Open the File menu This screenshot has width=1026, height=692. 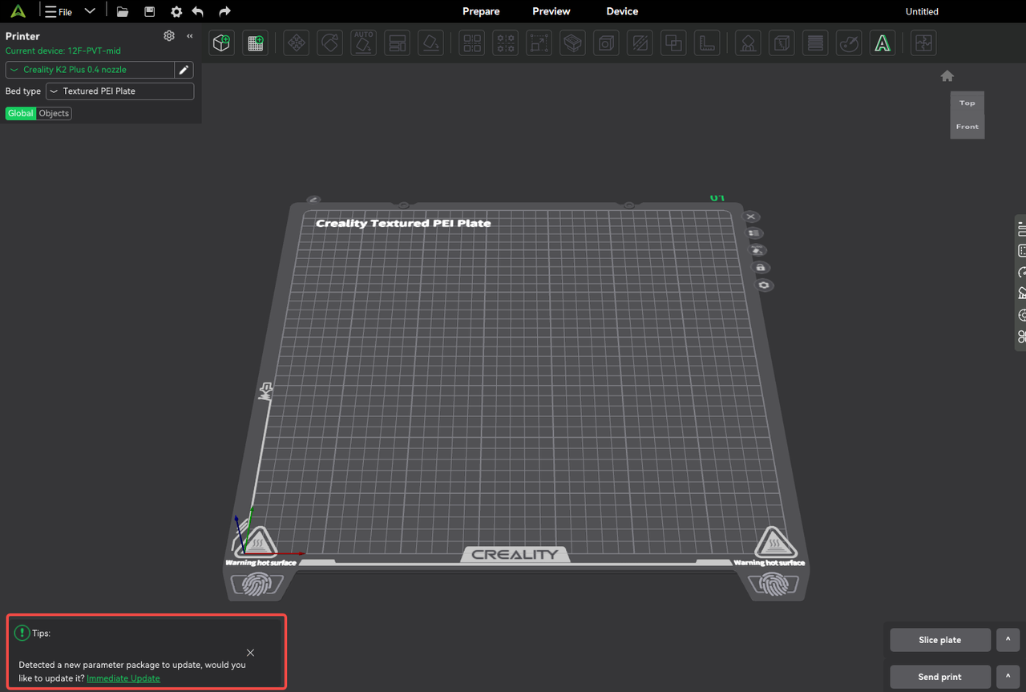[59, 12]
